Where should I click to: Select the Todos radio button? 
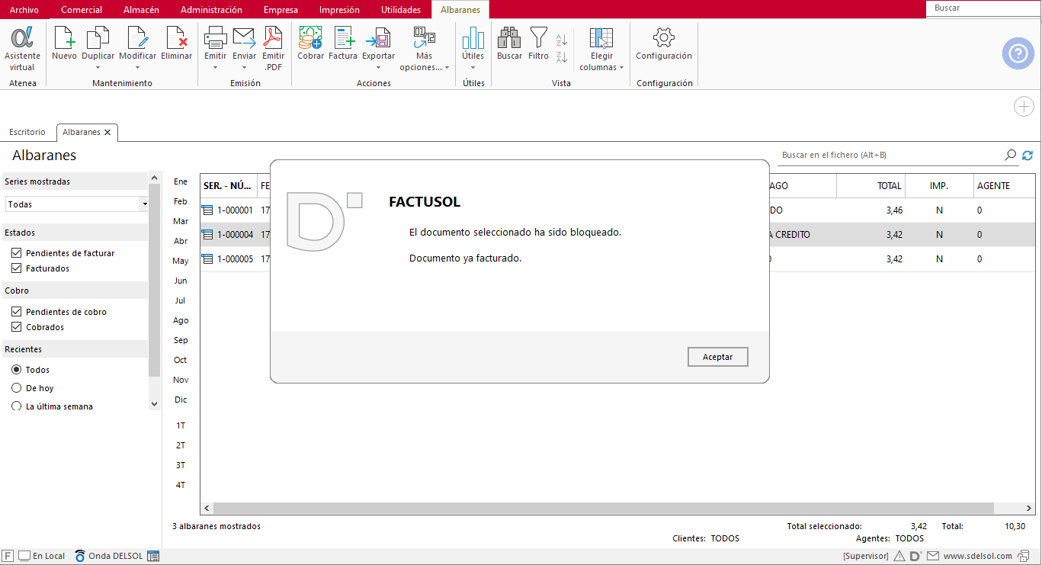[x=17, y=370]
